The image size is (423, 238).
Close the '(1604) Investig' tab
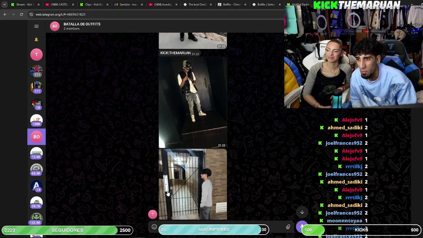(x=176, y=5)
